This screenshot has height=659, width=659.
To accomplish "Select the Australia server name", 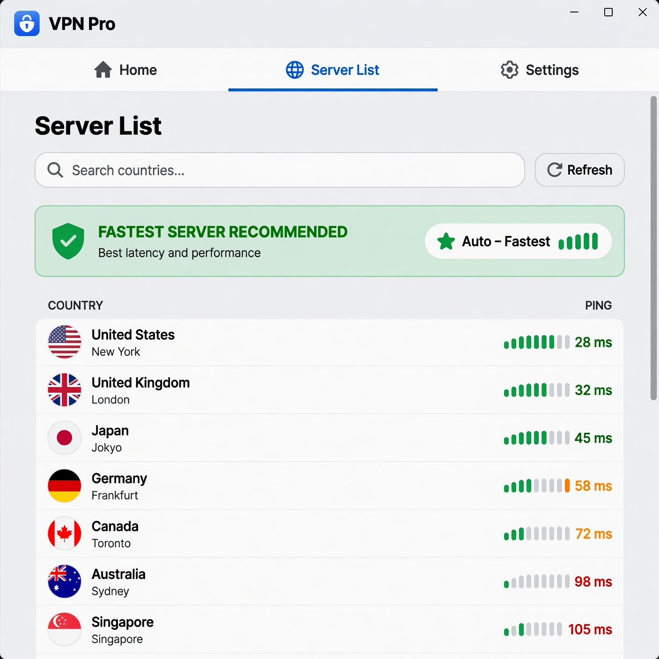I will [118, 574].
